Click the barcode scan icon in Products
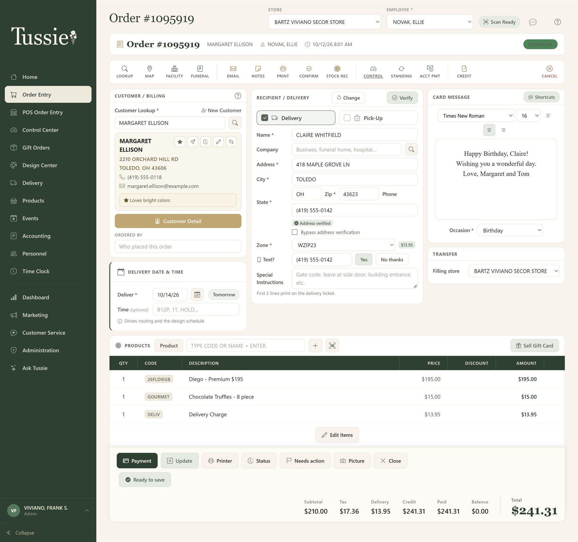 332,346
